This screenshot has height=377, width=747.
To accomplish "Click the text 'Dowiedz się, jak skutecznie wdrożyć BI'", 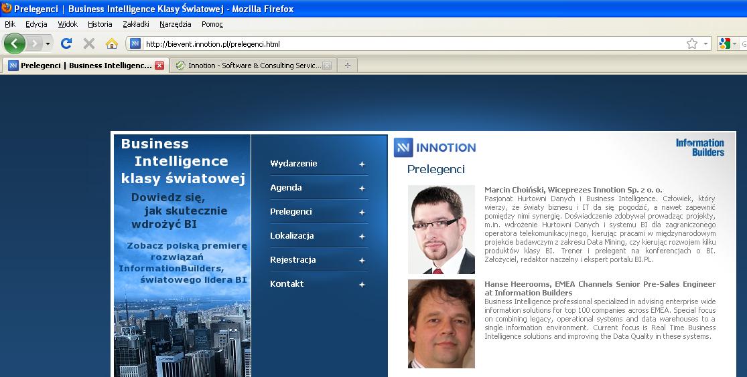I will [x=179, y=211].
